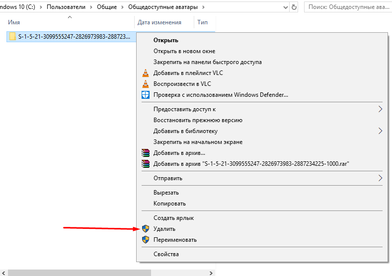This screenshot has height=276, width=392.
Task: Click the sort arrow above the 'Имя' column
Action: (x=70, y=17)
